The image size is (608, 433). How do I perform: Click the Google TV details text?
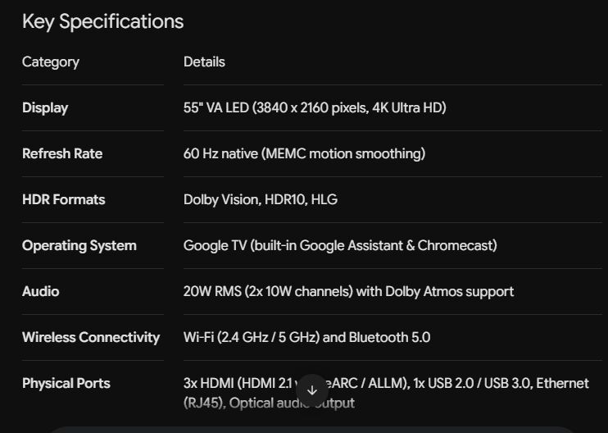(340, 245)
